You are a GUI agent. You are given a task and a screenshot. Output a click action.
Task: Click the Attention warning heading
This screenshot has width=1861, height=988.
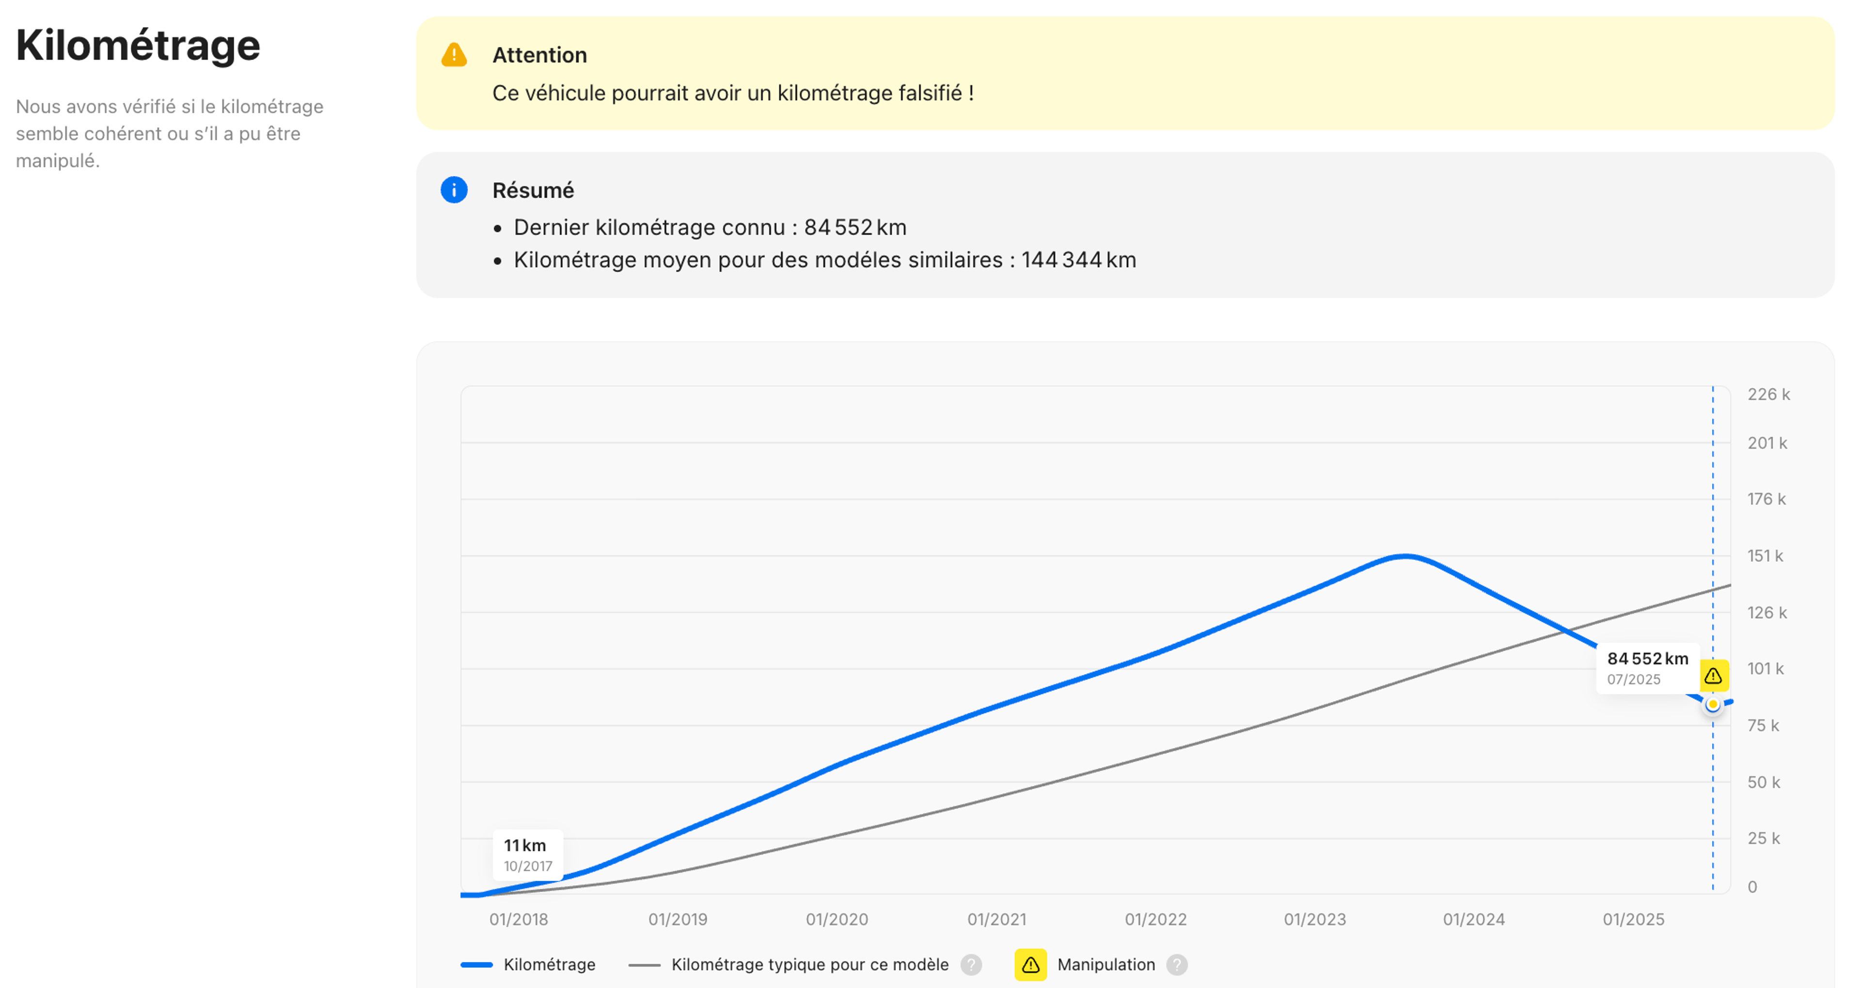[540, 56]
